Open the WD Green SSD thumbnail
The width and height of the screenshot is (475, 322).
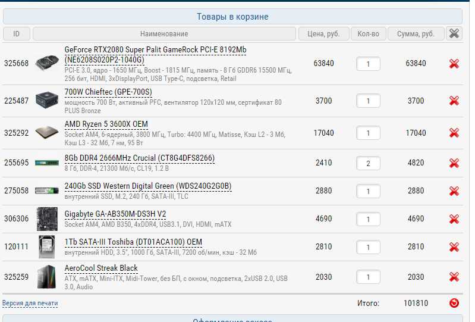tap(47, 190)
